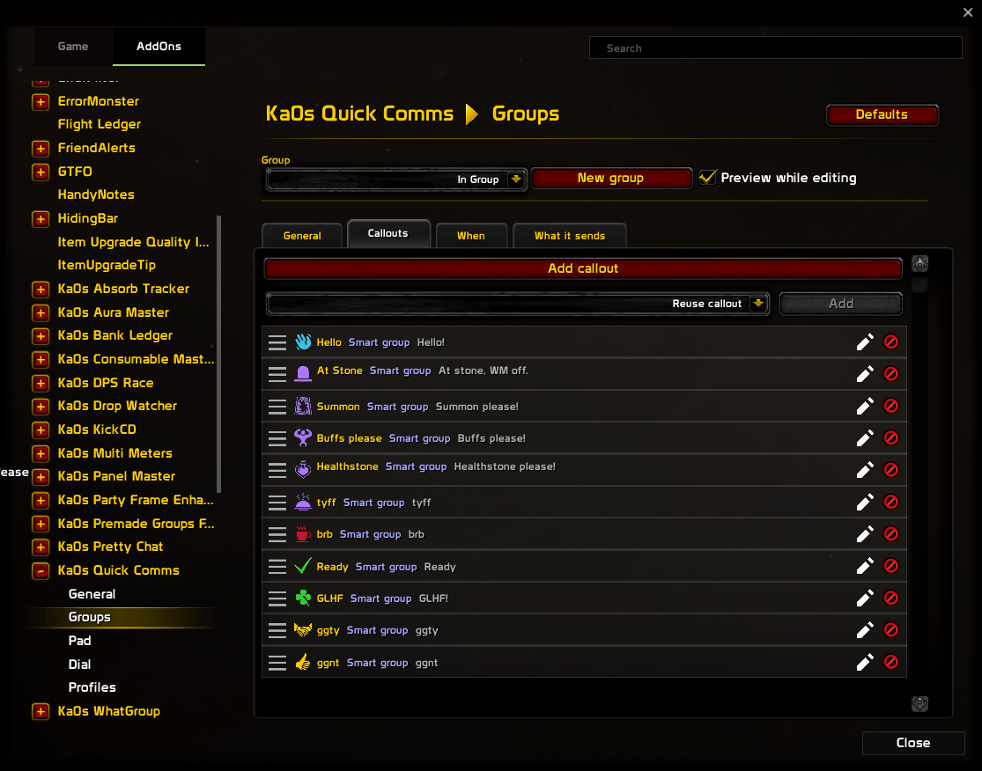Edit the Hello callout with pencil icon
This screenshot has width=982, height=771.
click(x=865, y=342)
